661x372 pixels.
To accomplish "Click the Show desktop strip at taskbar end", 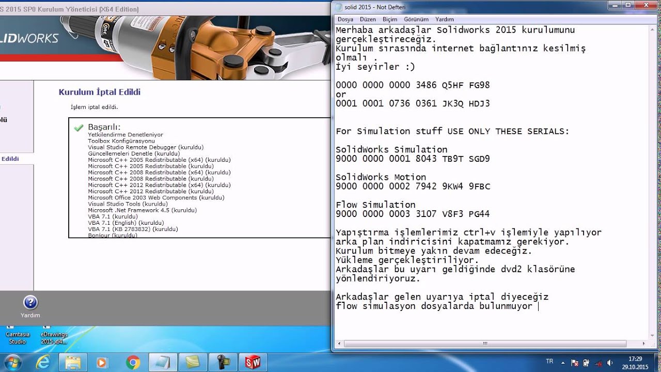I will coord(657,362).
